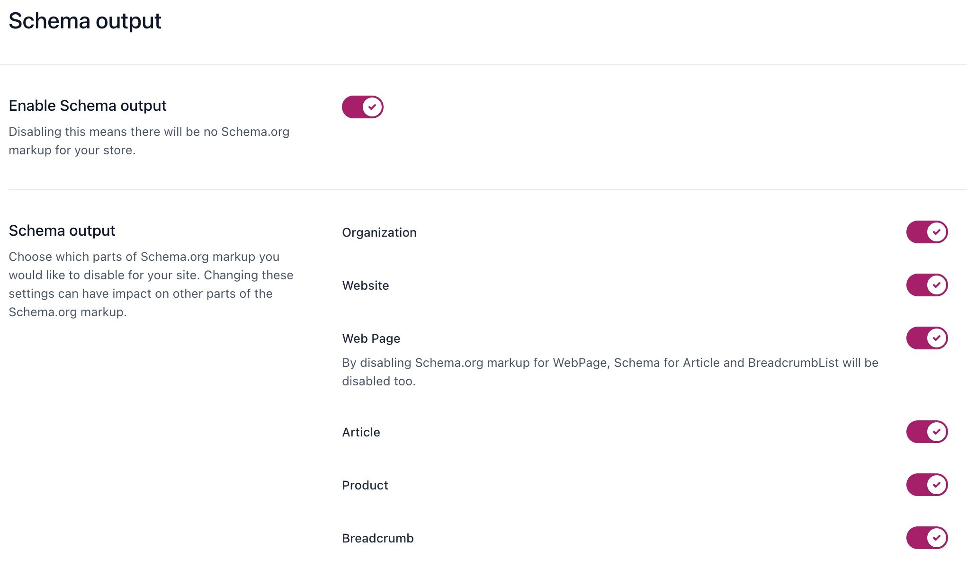Image resolution: width=967 pixels, height=569 pixels.
Task: Click the Organization label text
Action: pyautogui.click(x=379, y=232)
